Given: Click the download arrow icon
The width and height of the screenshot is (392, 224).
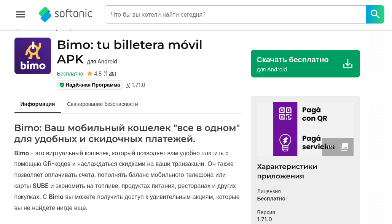Looking at the screenshot, I should pos(348,64).
